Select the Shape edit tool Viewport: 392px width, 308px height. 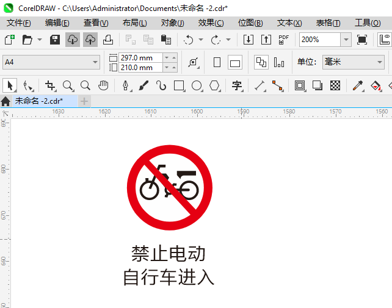[x=27, y=85]
